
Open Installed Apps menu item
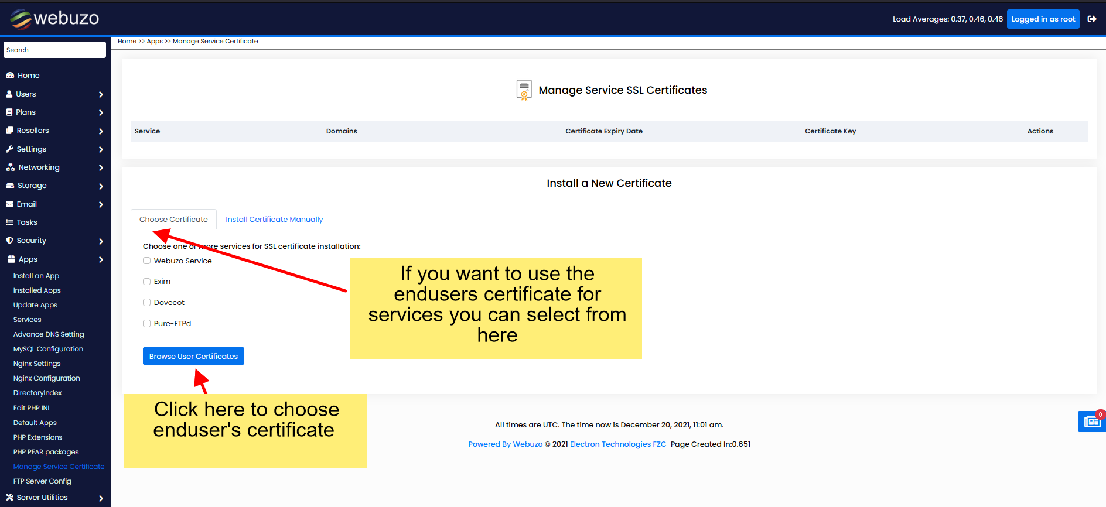pyautogui.click(x=37, y=290)
